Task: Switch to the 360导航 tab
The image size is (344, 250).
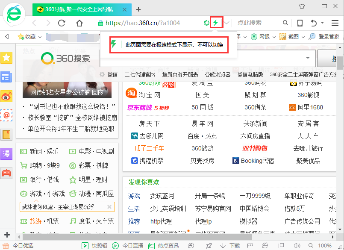Action: tap(79, 9)
